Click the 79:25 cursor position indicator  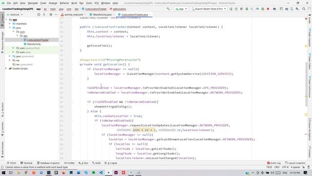(x=269, y=167)
